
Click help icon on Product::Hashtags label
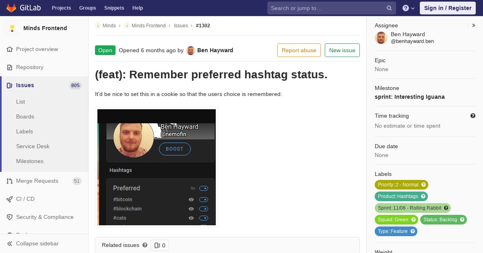click(423, 196)
